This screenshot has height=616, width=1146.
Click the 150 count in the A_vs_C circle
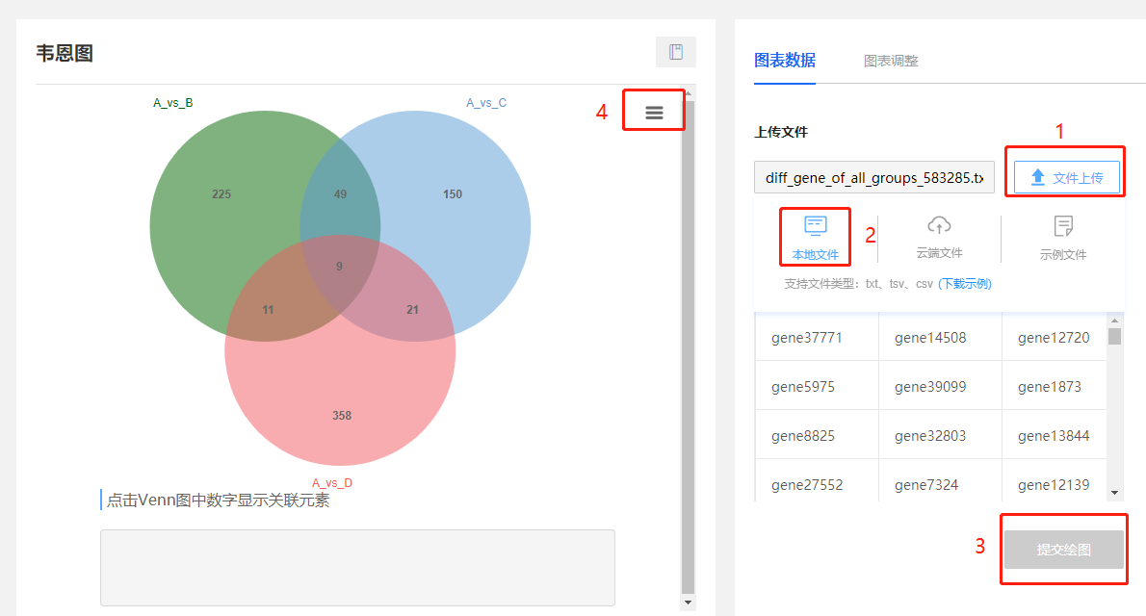[x=452, y=193]
